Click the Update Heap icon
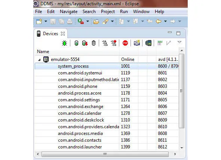Viewport: 221px width, 160px height. click(x=76, y=43)
